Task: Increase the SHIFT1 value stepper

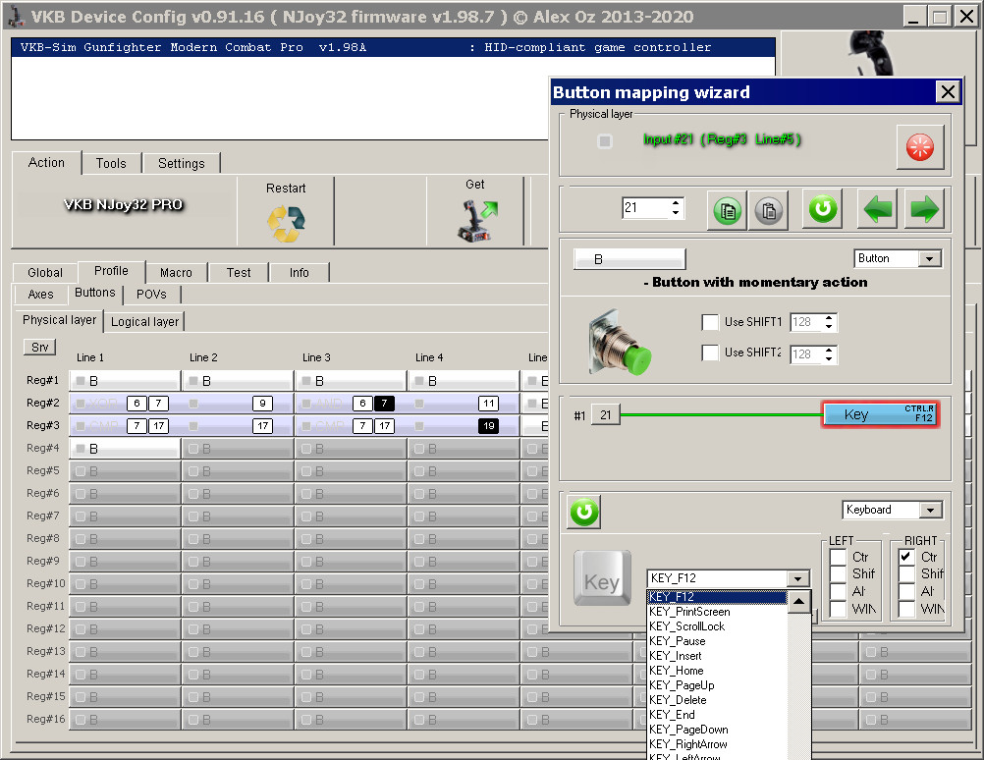Action: pyautogui.click(x=829, y=318)
